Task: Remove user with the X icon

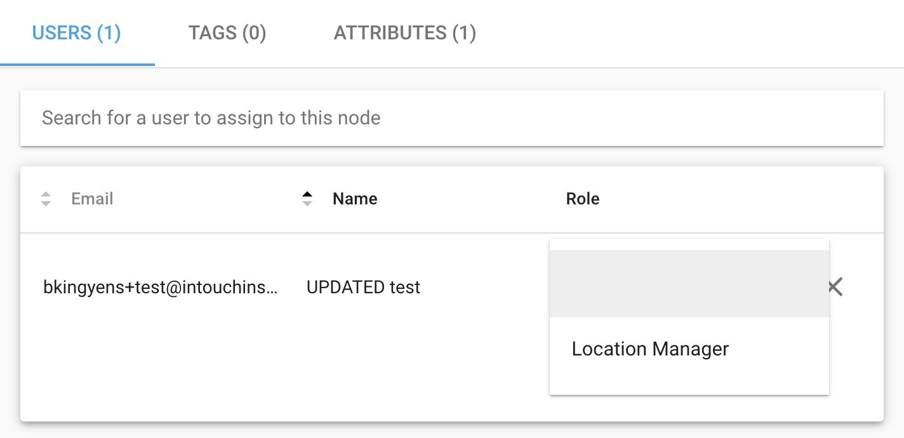Action: pos(835,287)
